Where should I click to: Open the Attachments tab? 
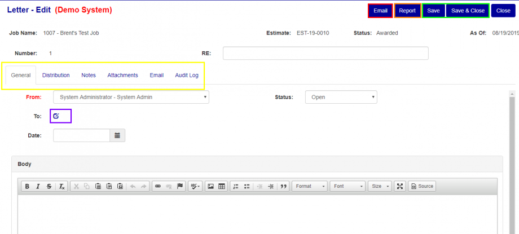click(x=122, y=76)
